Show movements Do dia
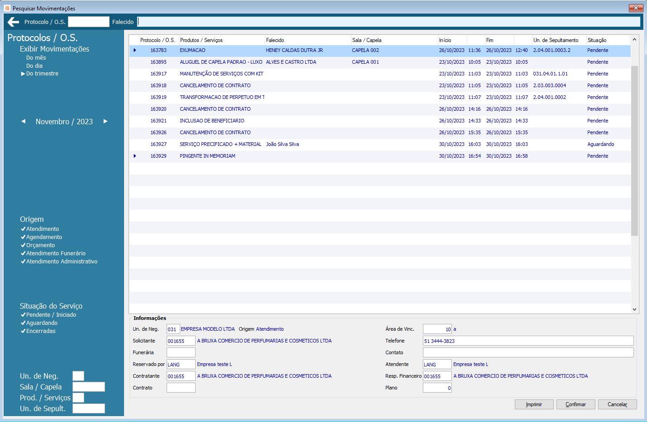Viewport: 647px width, 422px height. click(34, 66)
